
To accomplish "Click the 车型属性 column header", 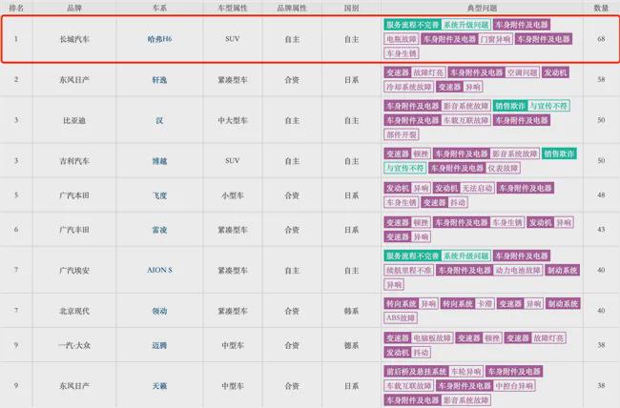I will point(233,8).
